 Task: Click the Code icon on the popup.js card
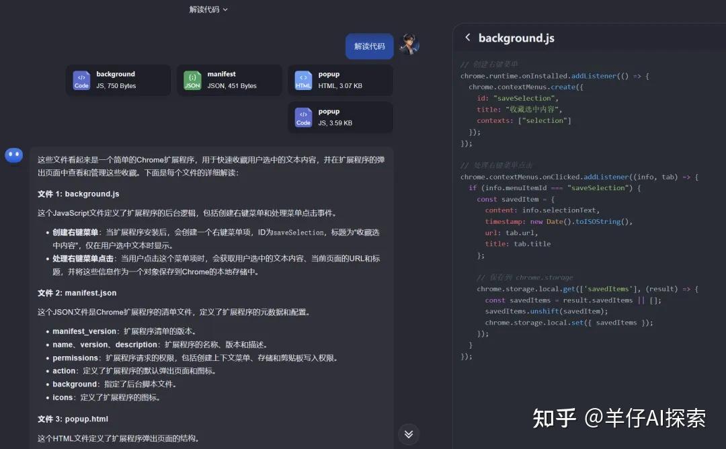303,117
